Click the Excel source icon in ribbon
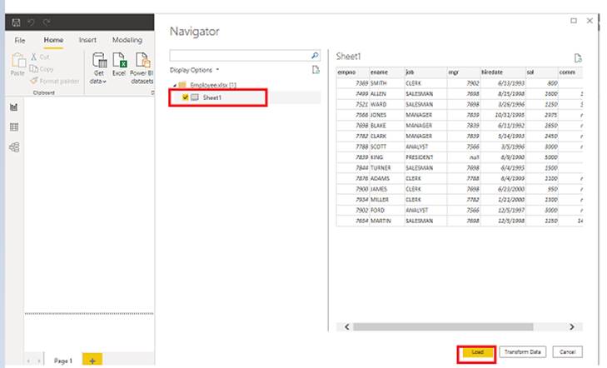The height and width of the screenshot is (368, 607). (120, 60)
